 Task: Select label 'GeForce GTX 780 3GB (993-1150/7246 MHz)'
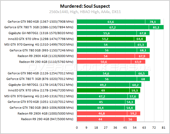coord(41,50)
